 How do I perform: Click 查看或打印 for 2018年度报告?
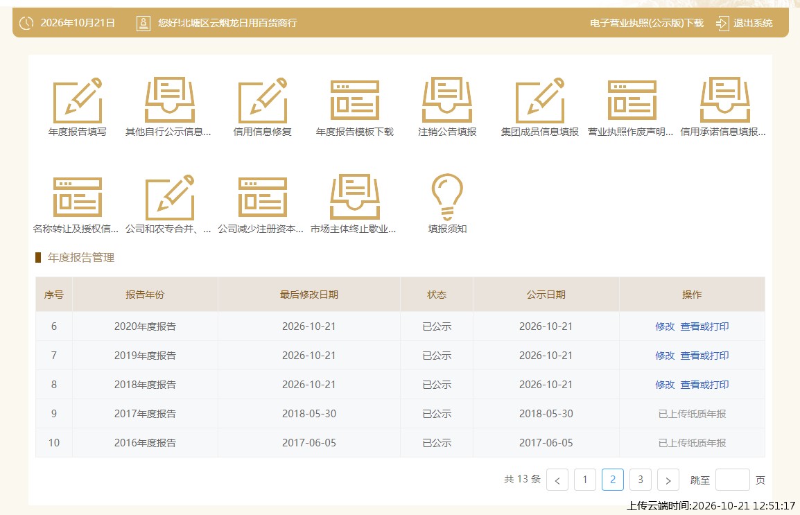point(704,385)
